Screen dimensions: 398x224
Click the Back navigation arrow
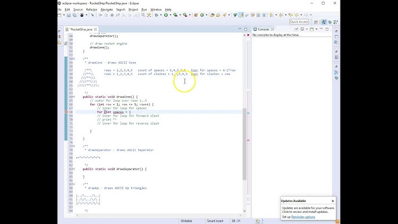(296, 15)
